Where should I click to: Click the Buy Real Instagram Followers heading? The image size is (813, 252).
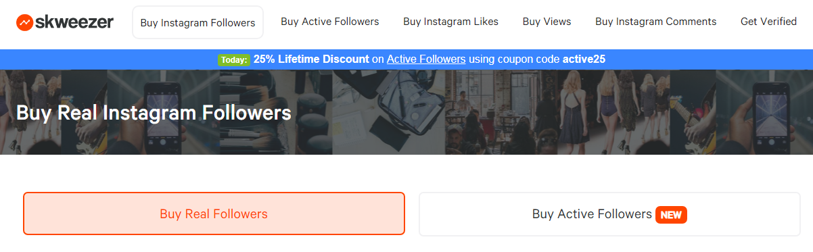(x=154, y=112)
